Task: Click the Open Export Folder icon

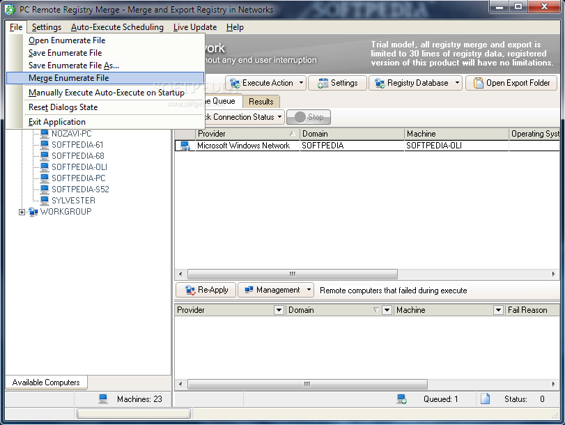Action: [x=478, y=84]
